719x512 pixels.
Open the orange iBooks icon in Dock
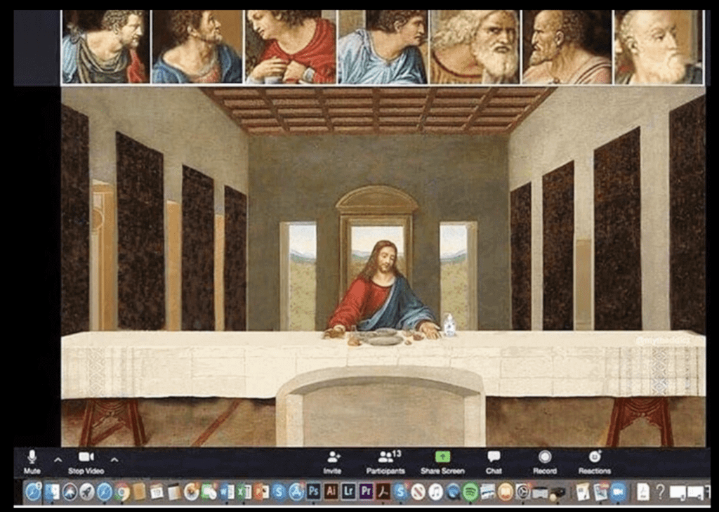(x=506, y=492)
